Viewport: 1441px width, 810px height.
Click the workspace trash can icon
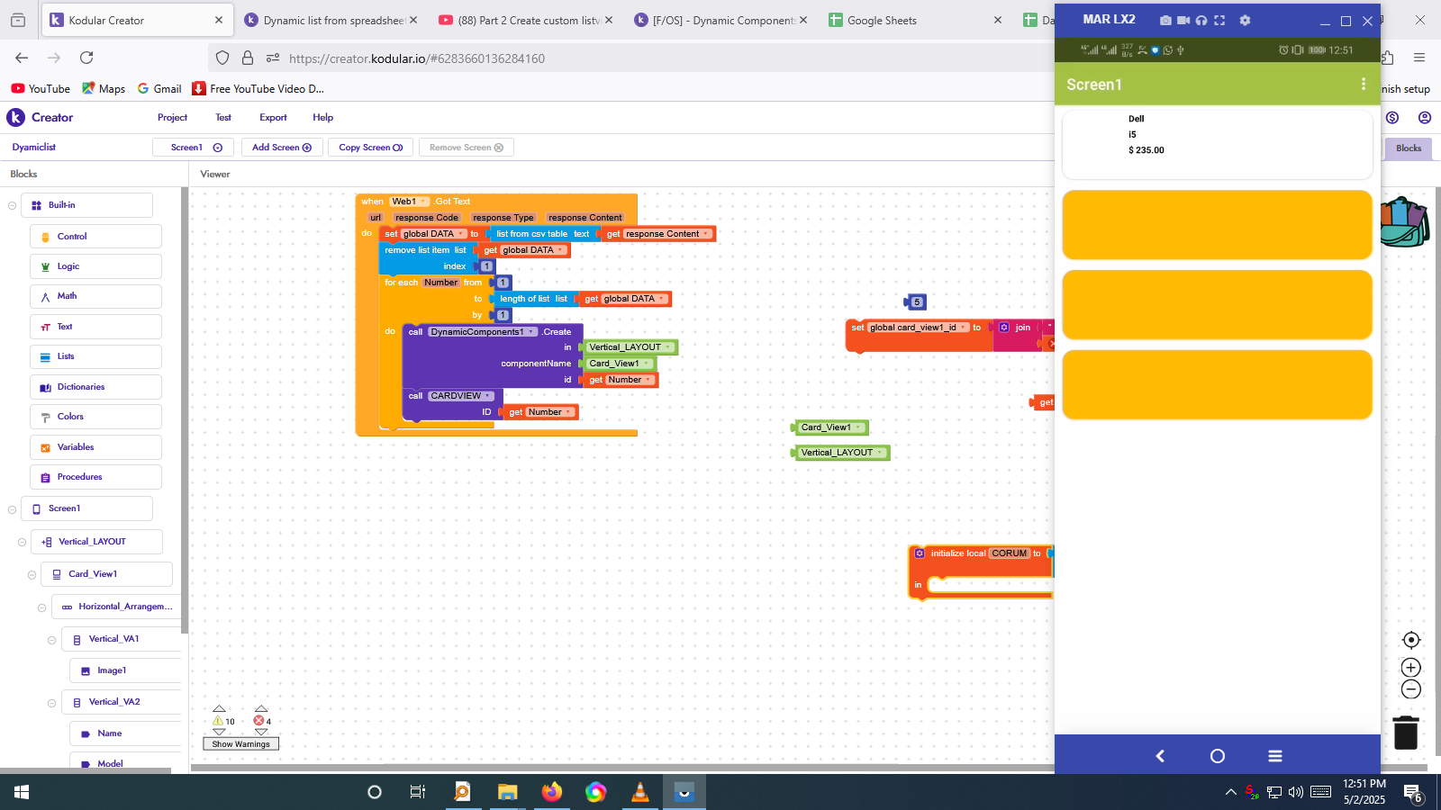click(x=1406, y=733)
